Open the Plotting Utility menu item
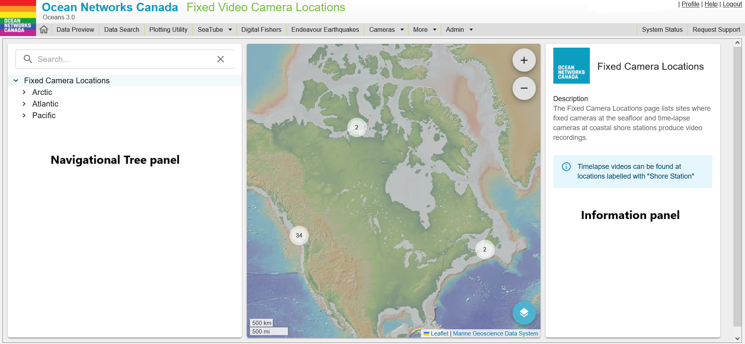Viewport: 745px width, 344px height. coord(168,29)
